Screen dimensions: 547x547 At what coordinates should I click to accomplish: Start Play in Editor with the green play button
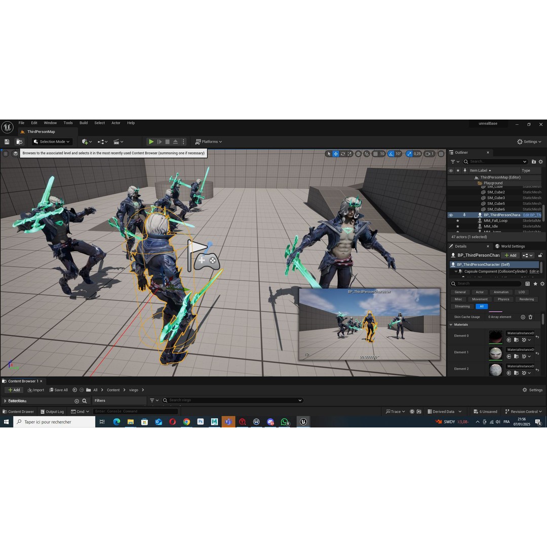(x=151, y=142)
